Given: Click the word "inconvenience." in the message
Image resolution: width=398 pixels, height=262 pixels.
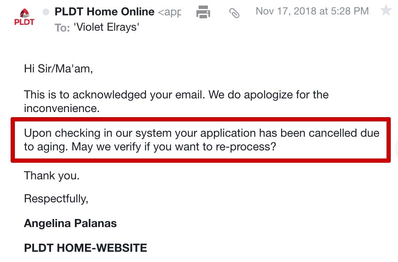Looking at the screenshot, I should click(x=62, y=108).
